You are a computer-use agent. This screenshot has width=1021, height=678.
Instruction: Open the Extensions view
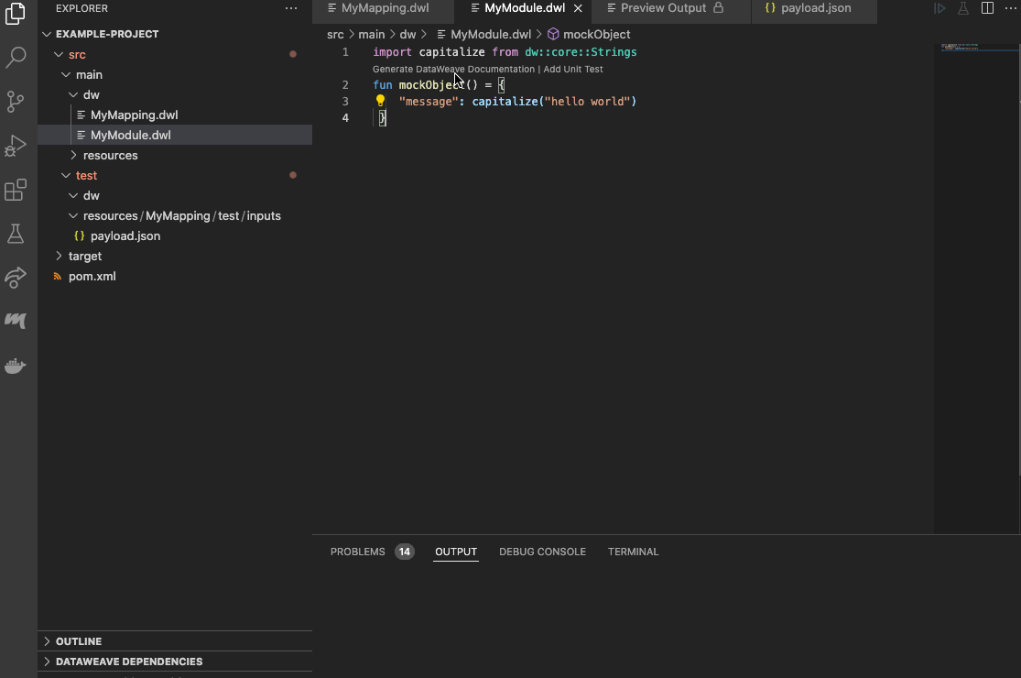pos(15,190)
